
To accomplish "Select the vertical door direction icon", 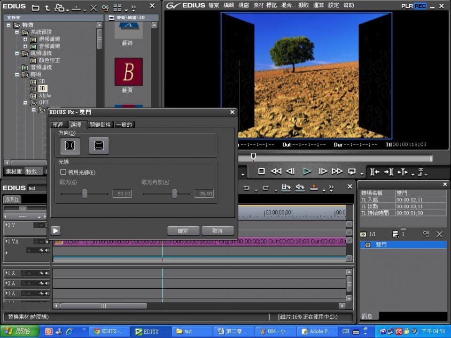I will (x=99, y=146).
